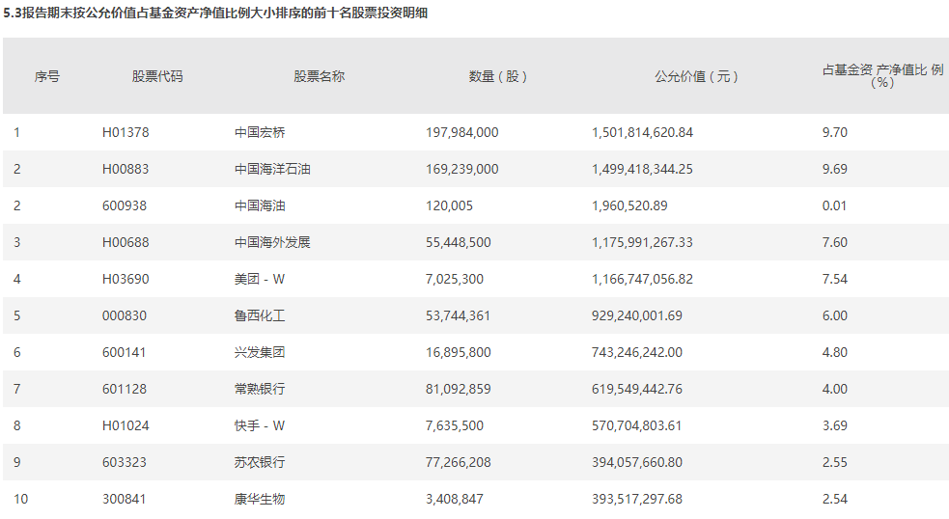Select stock code H01024

(126, 425)
